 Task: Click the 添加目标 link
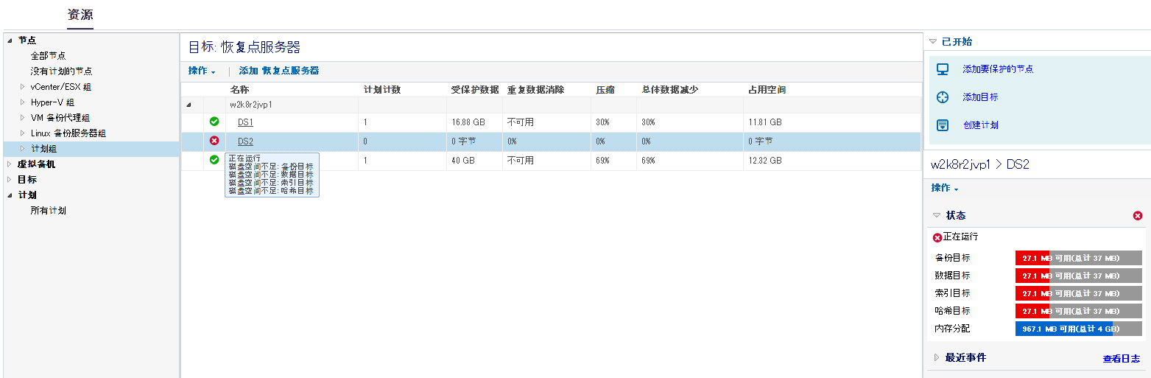pos(980,97)
